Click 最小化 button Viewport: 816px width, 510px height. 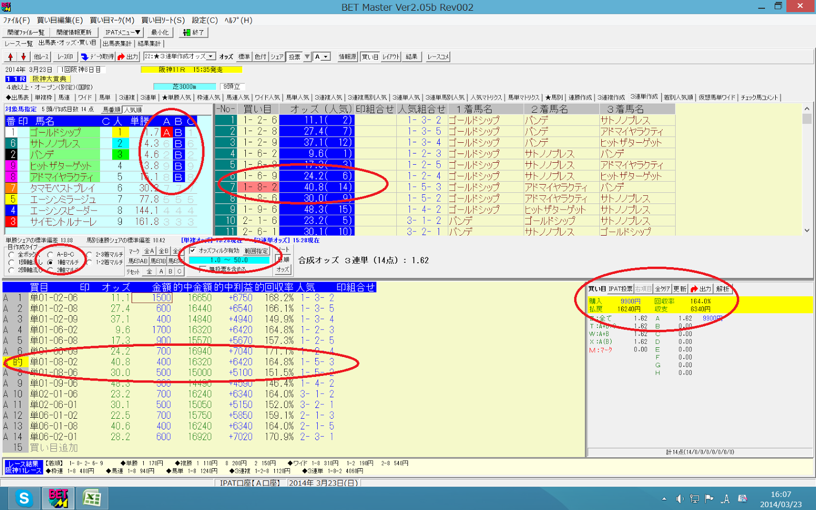(x=160, y=32)
